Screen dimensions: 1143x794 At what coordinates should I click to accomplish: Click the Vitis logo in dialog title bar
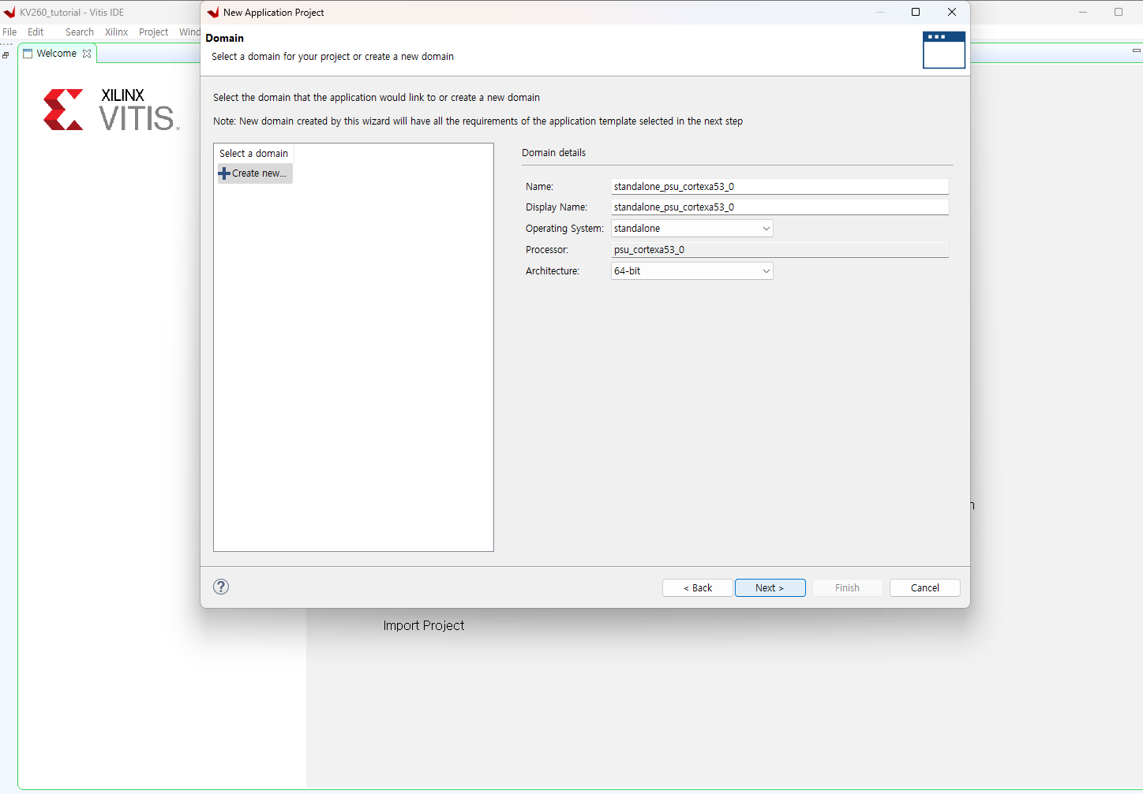click(x=212, y=13)
